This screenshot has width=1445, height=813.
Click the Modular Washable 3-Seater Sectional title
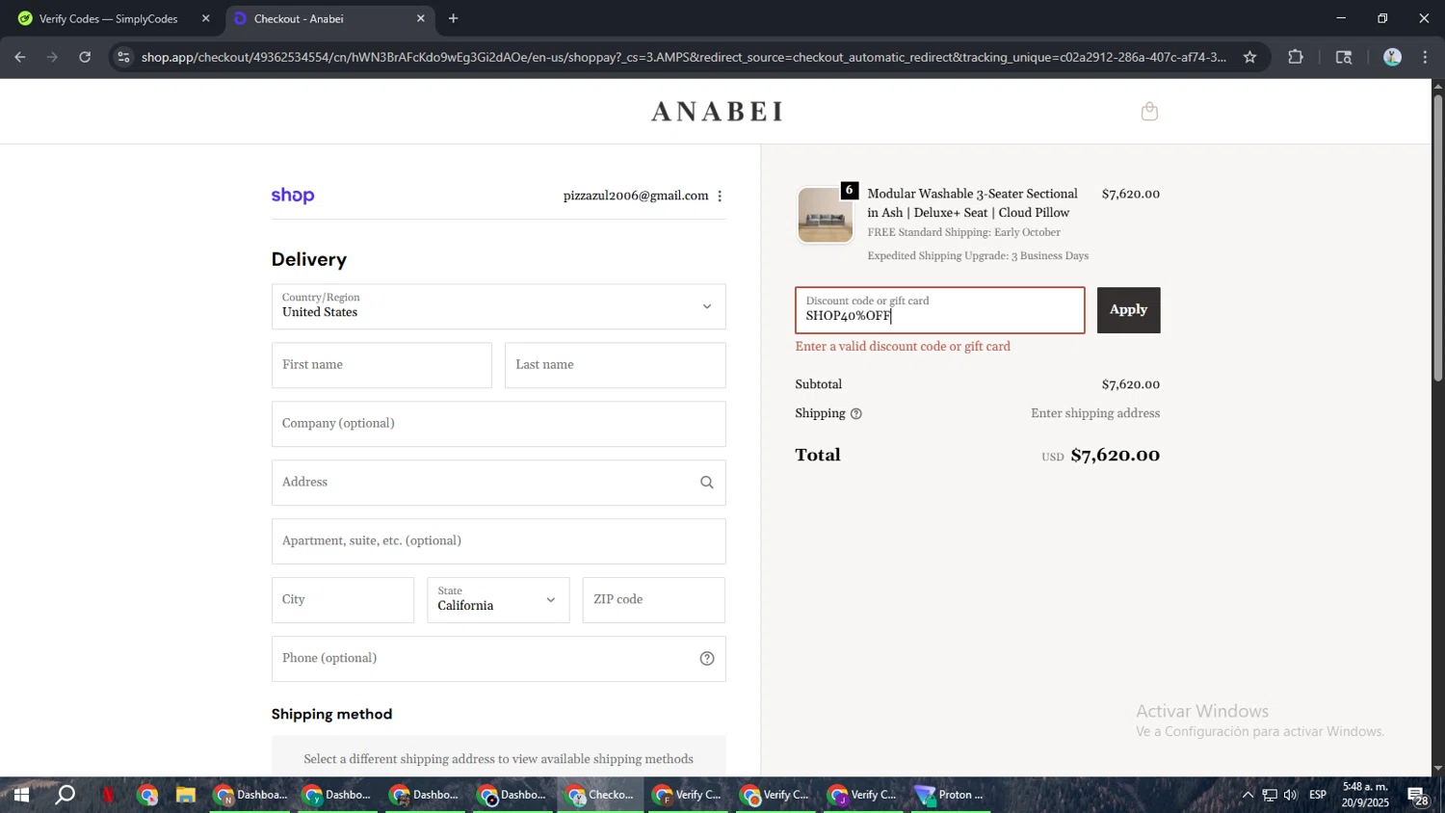tap(972, 203)
